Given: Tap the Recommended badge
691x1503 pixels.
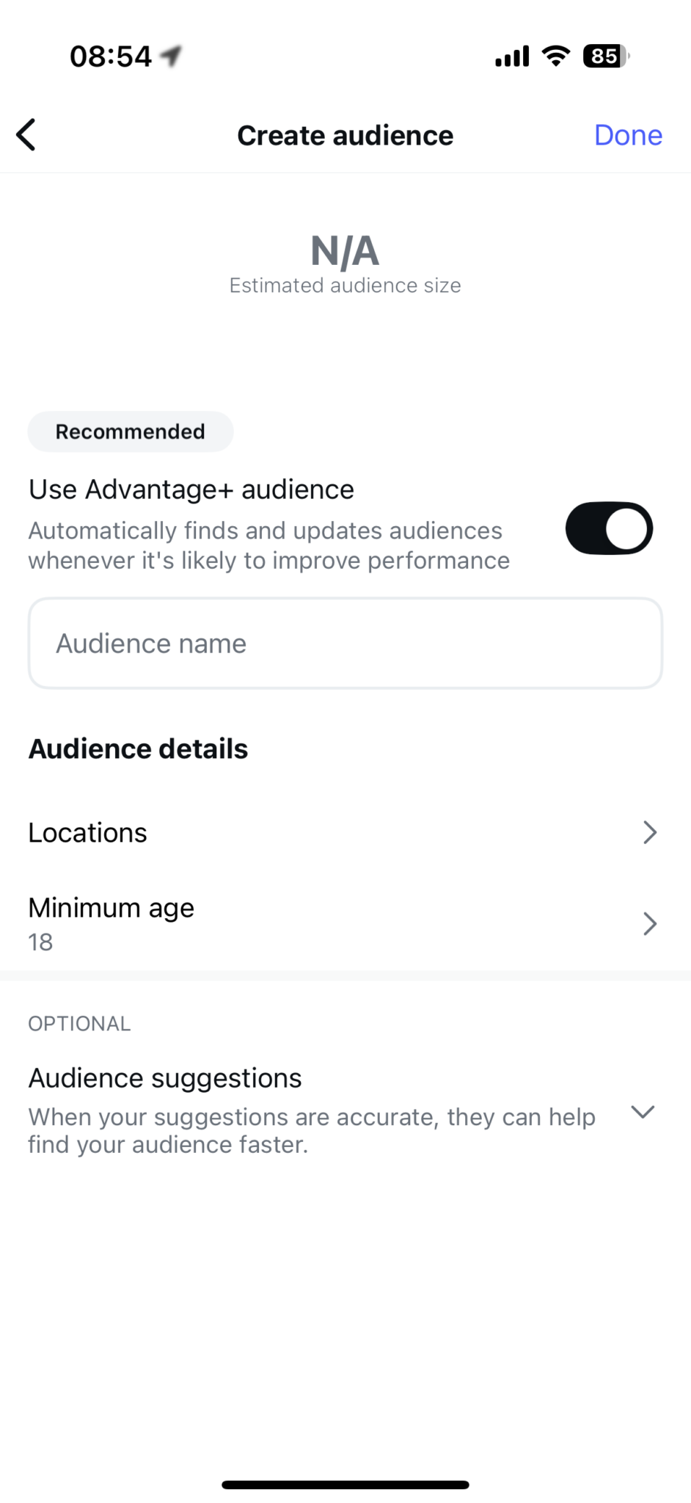Looking at the screenshot, I should pos(131,432).
